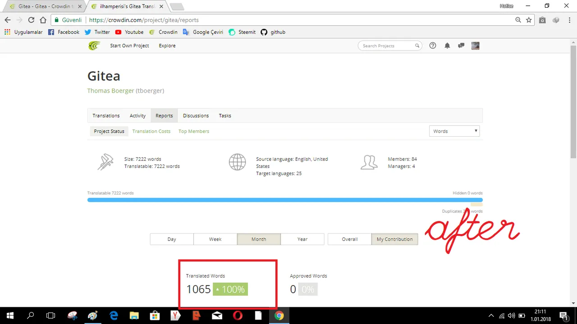
Task: Open the Facebook bookmark
Action: (64, 32)
